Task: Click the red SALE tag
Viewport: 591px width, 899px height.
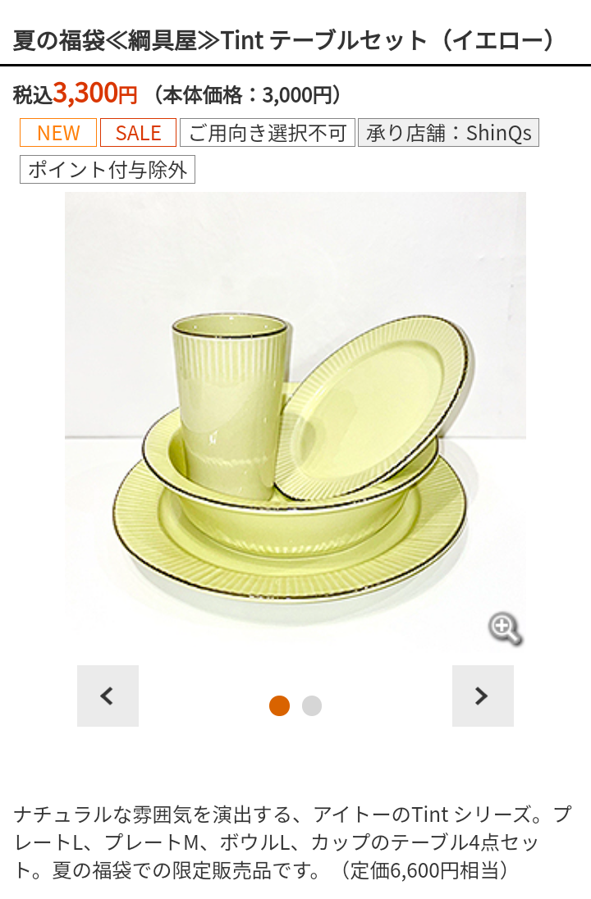Action: click(x=138, y=132)
